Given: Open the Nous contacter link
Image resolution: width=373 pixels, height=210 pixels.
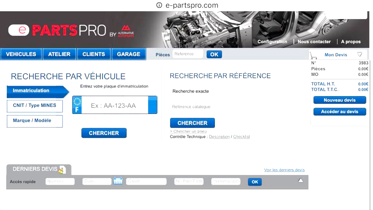Looking at the screenshot, I should [314, 42].
